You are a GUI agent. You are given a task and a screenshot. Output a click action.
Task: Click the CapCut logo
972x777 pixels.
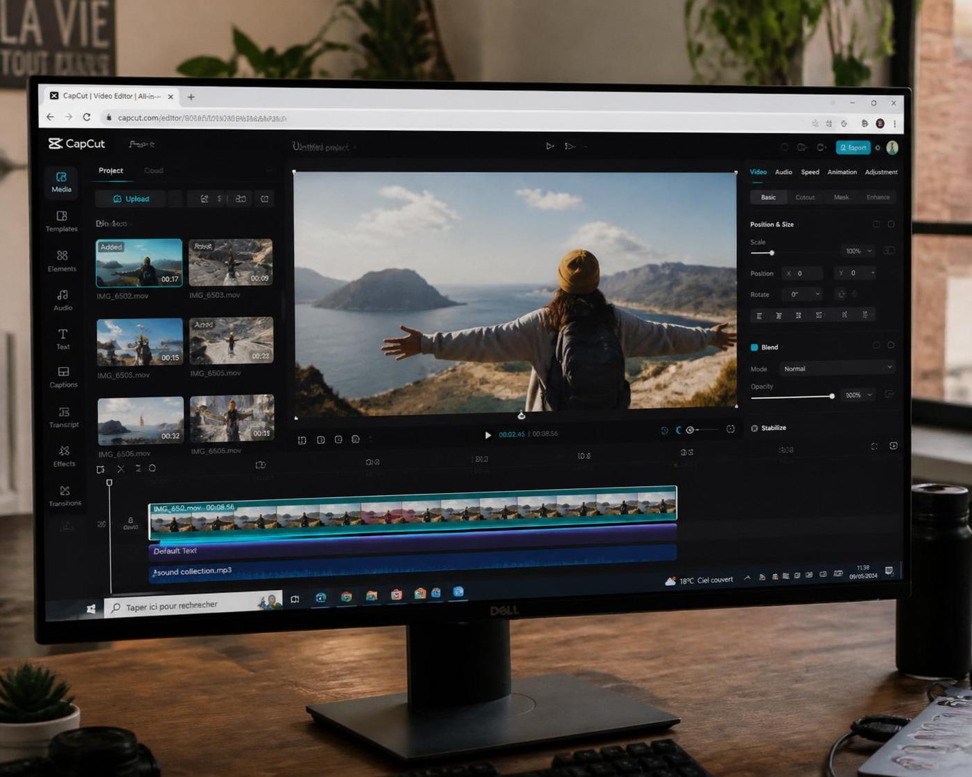[77, 143]
